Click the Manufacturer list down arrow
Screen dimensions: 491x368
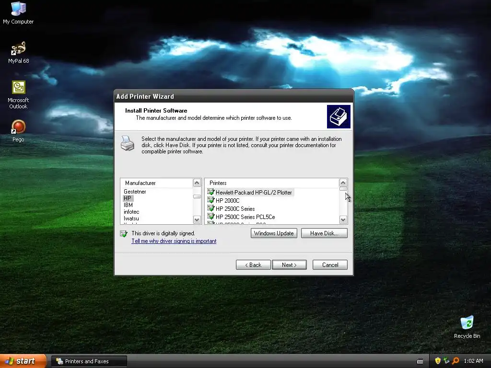click(x=197, y=219)
